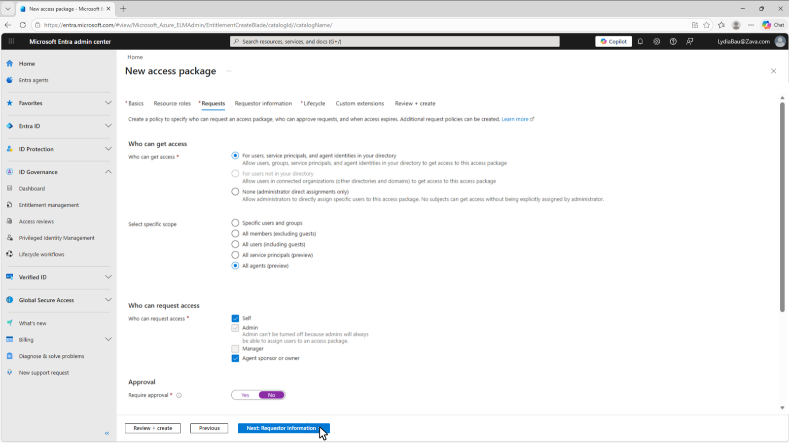The image size is (789, 443).
Task: Open the Entra agents icon
Action: (x=9, y=80)
